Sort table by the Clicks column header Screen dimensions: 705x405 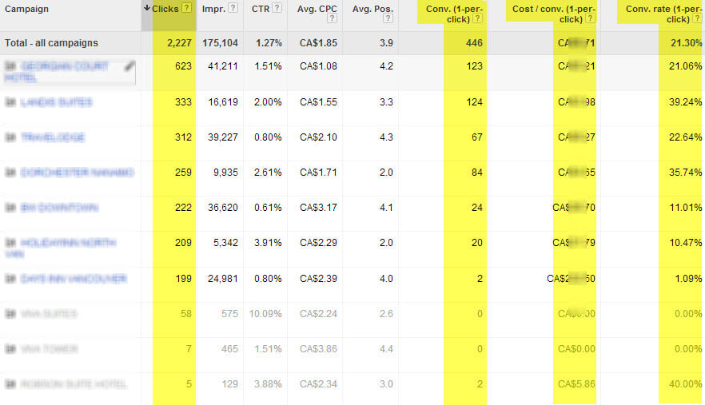165,8
